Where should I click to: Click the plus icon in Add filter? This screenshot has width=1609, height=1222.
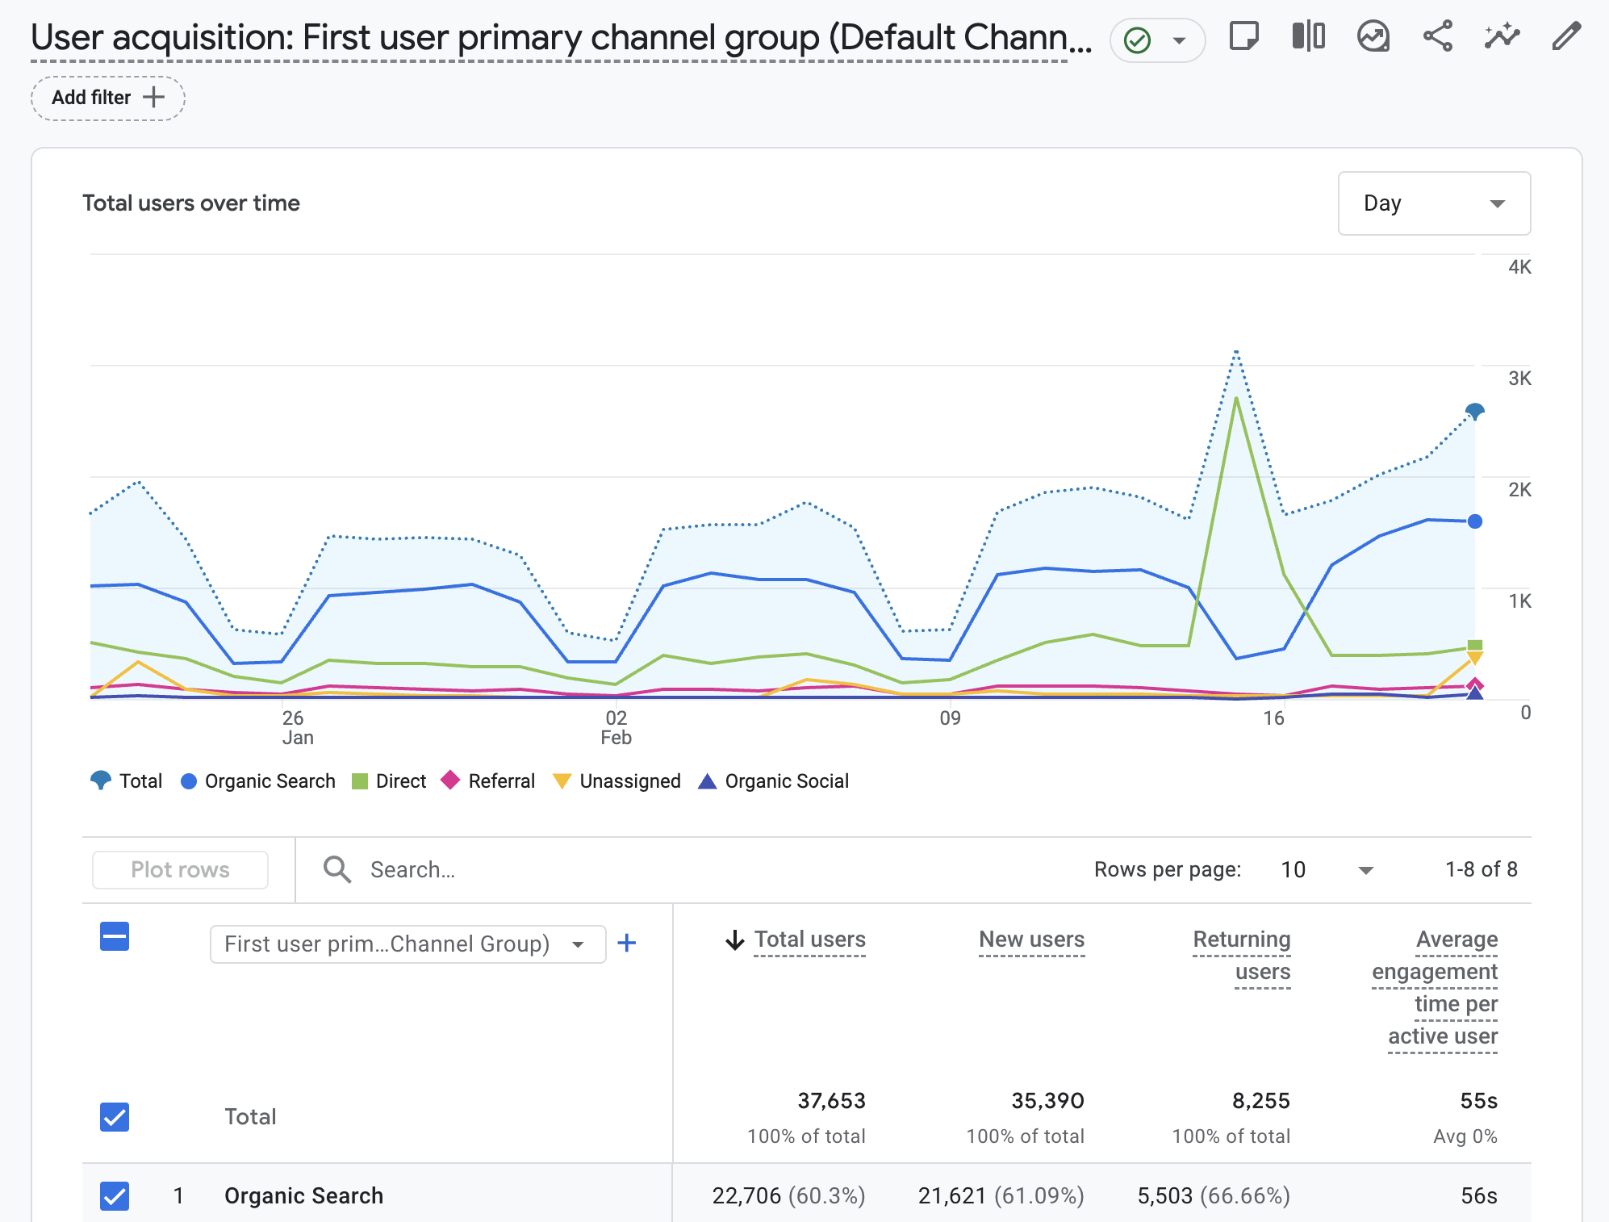[153, 98]
